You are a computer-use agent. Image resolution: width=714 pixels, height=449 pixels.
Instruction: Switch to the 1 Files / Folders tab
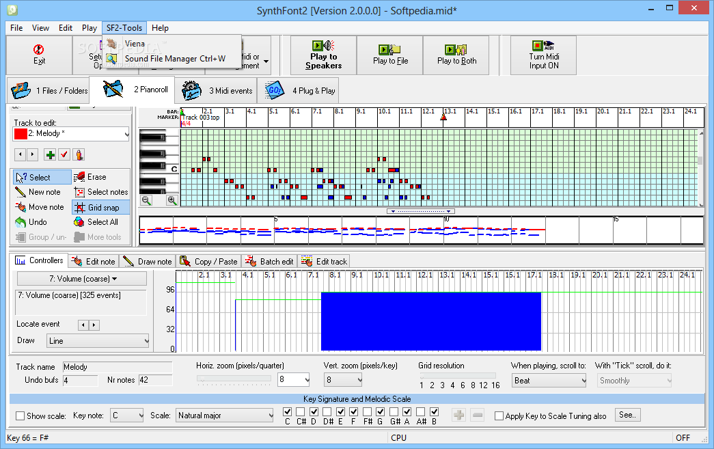49,91
